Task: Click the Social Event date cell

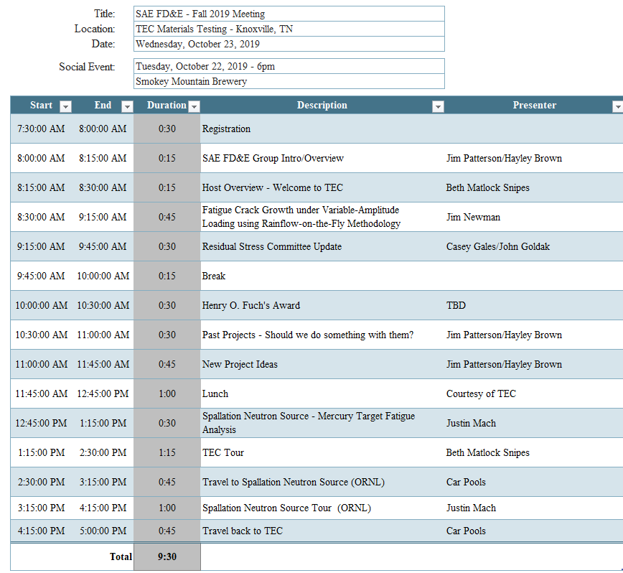Action: click(x=289, y=67)
